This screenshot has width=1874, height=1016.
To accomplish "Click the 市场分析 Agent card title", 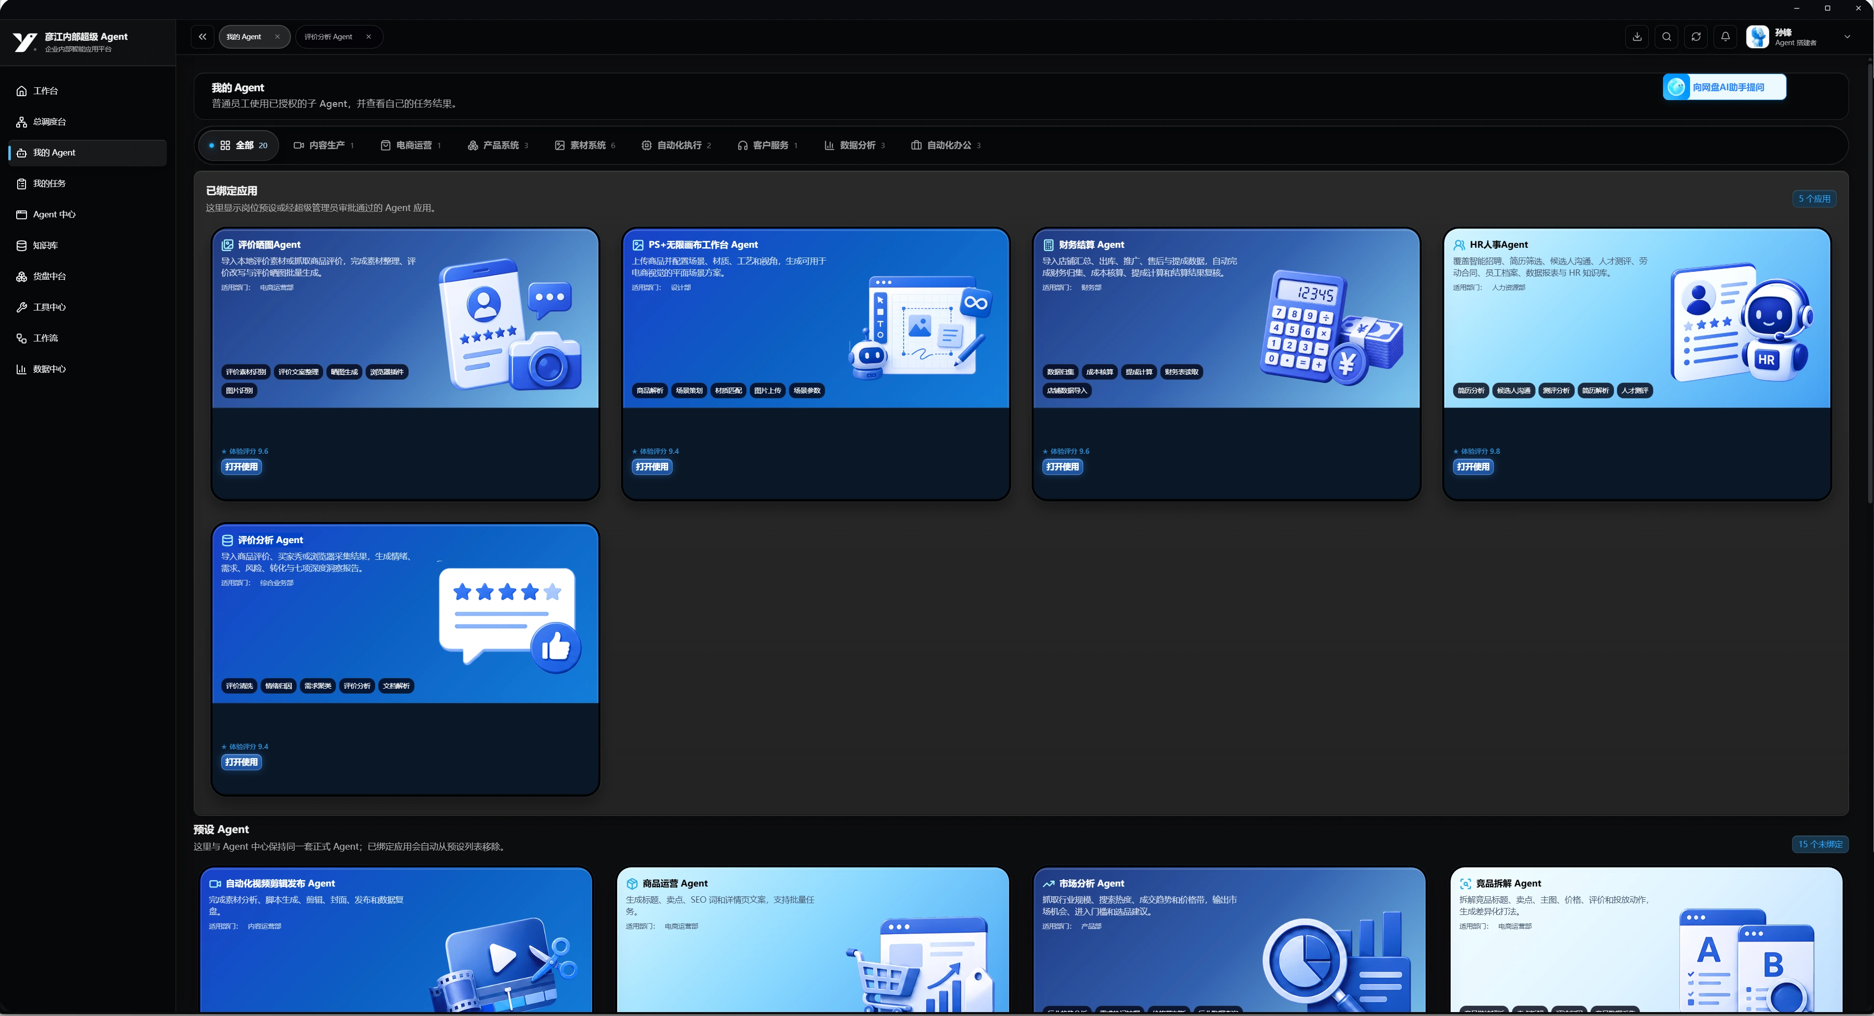I will coord(1091,884).
